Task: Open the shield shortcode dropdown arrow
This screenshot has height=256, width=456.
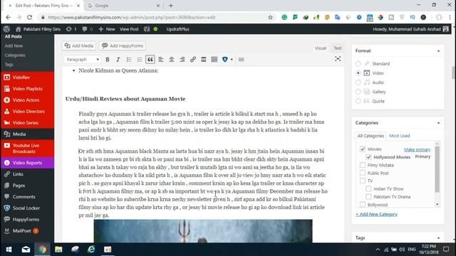Action: (x=232, y=60)
